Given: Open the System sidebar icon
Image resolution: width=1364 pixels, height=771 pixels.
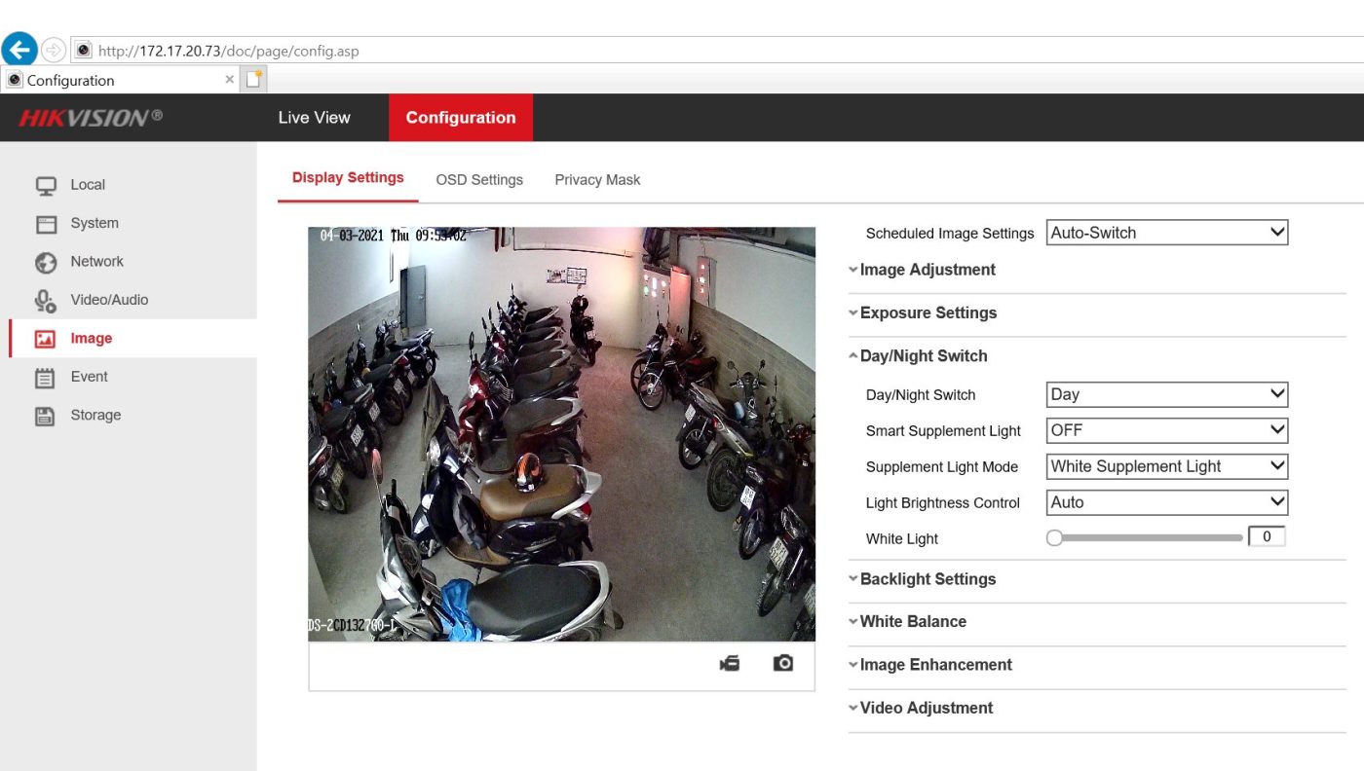Looking at the screenshot, I should coord(46,224).
